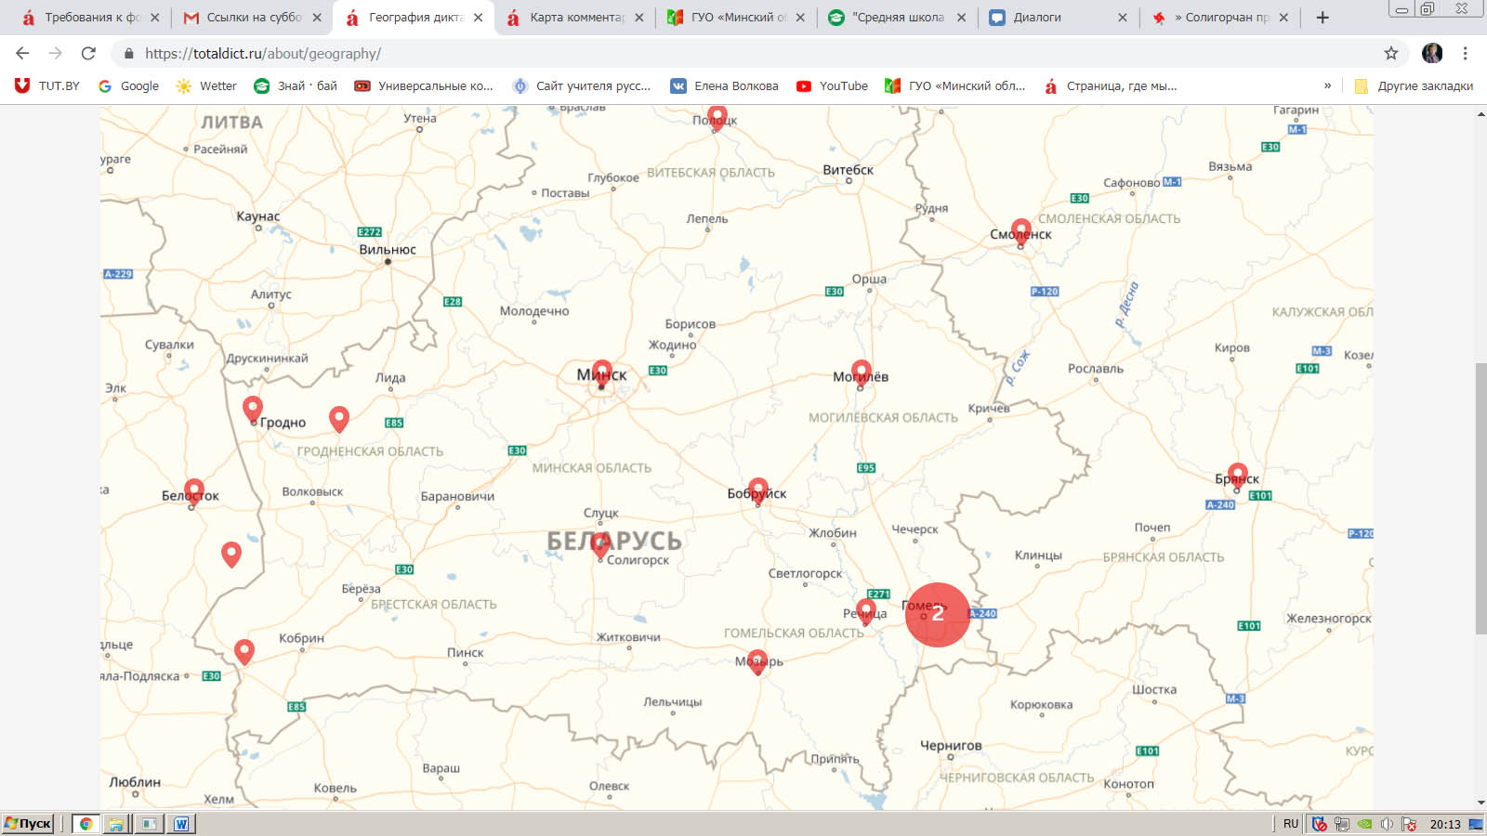
Task: Open the Gomel cluster marker showing 2
Action: tap(938, 614)
